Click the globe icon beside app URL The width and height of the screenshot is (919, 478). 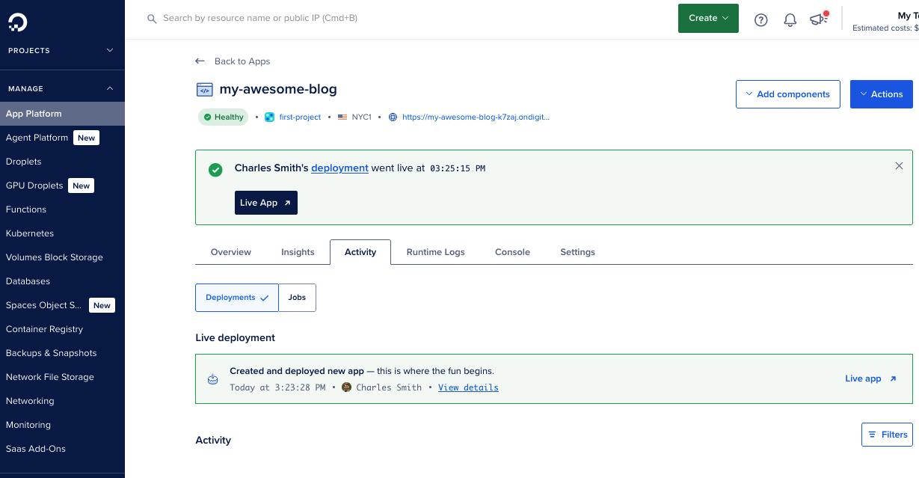pyautogui.click(x=393, y=117)
